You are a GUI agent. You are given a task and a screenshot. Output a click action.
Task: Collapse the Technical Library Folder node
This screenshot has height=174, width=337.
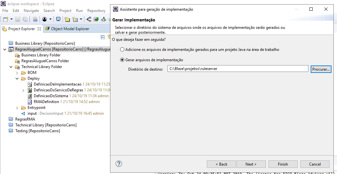[x=11, y=67]
